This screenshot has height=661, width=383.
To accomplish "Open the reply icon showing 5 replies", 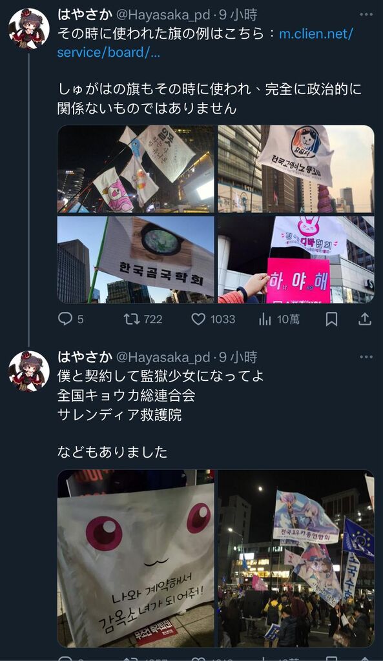I will [x=65, y=319].
